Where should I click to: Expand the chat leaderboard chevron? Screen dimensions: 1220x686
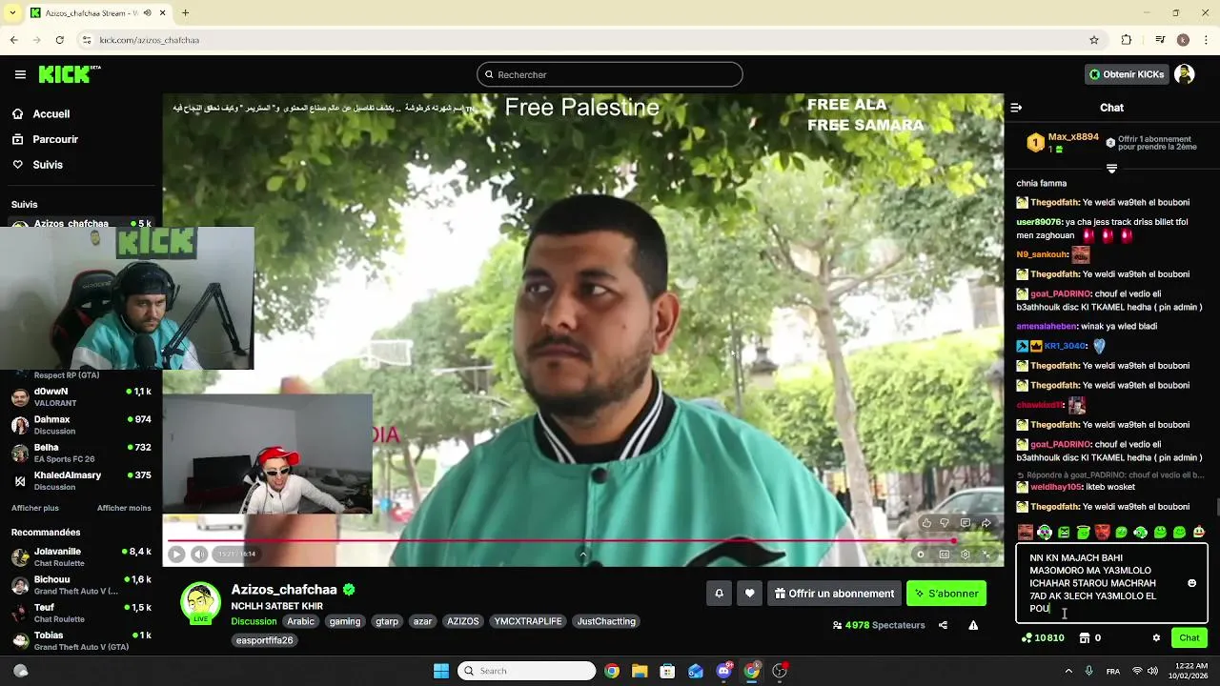coord(1111,169)
